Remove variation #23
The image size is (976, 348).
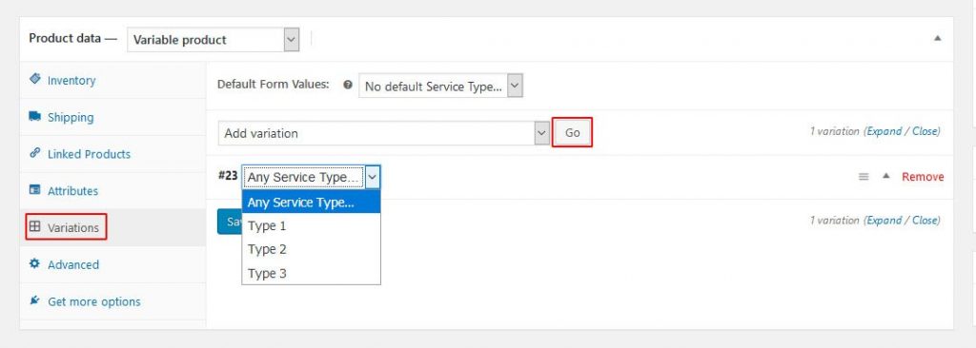923,177
